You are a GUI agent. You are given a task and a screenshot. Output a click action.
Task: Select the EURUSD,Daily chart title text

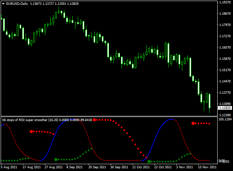(x=17, y=4)
